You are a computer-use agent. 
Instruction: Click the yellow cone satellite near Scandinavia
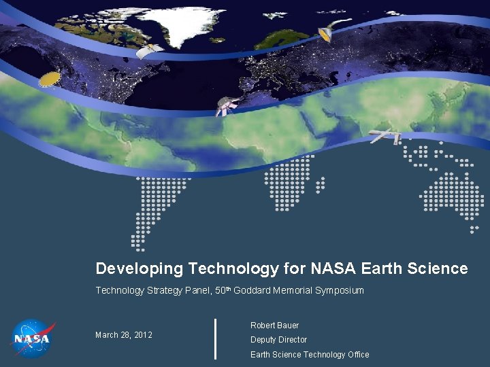333,30
